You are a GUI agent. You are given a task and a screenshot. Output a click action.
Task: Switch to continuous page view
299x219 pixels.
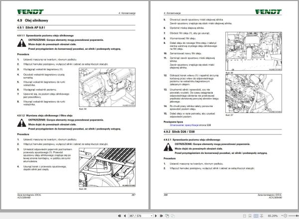click(x=250, y=216)
